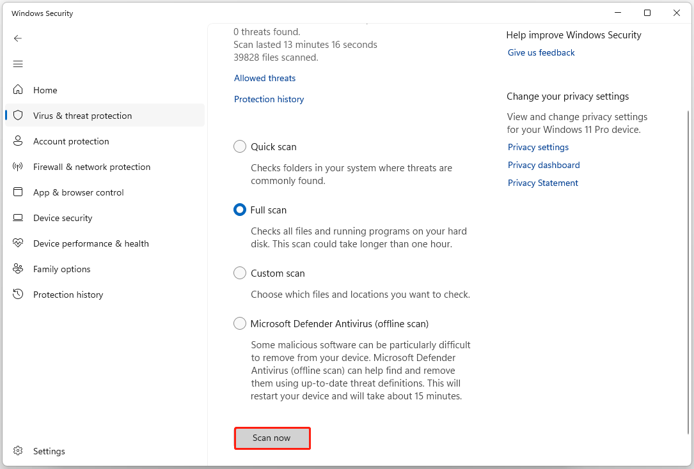Click the Virus & threat protection shield icon
Screen dimensions: 694x469
(x=18, y=116)
